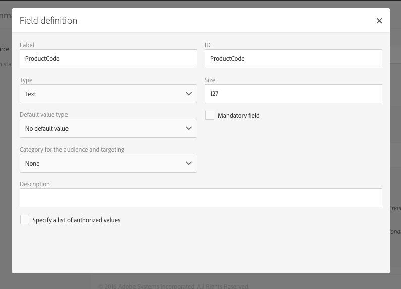401x289 pixels.
Task: Tick the authorized values list checkbox
Action: [x=24, y=220]
